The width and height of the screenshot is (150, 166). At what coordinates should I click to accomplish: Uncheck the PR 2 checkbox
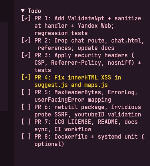click(x=26, y=41)
